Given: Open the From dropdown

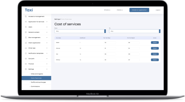Looking at the screenshot, I should coord(80,31).
